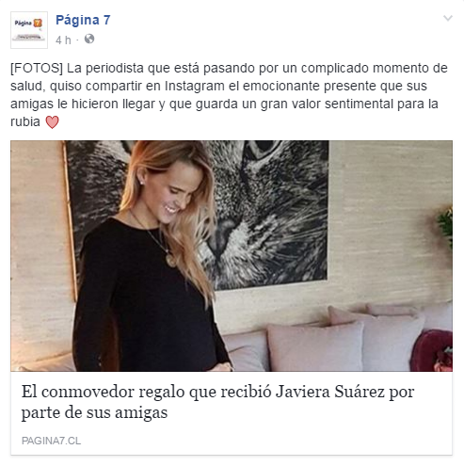
Task: Click the red heart emoji in the post
Action: (x=52, y=121)
